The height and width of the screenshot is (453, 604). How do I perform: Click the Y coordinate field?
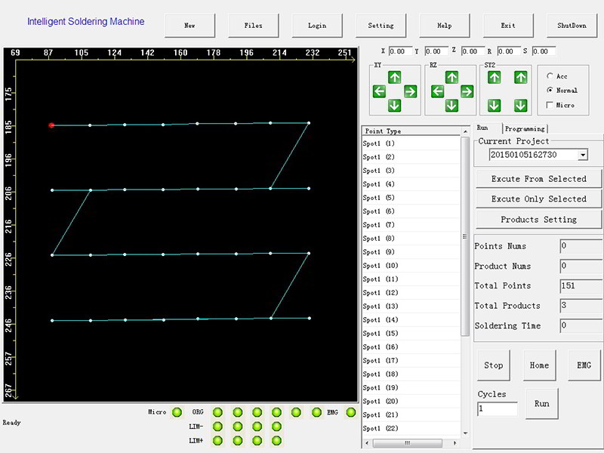(436, 51)
